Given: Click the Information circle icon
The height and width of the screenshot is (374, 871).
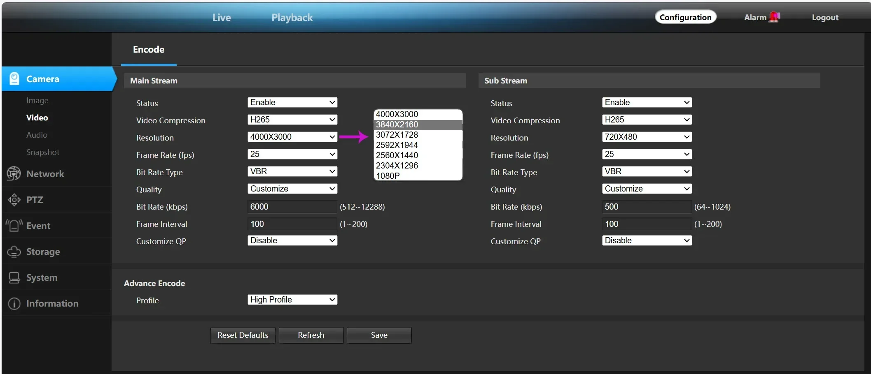Looking at the screenshot, I should click(x=14, y=304).
